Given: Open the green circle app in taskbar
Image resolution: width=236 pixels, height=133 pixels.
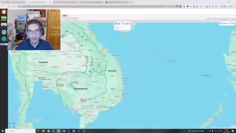Looking at the screenshot, I should click(53, 131).
